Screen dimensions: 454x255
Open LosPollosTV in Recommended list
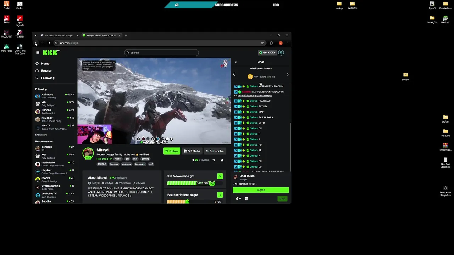point(55,195)
